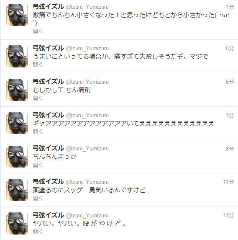
Task: Open 弓弦イズル name on the 8分 tweet
Action: [x=48, y=148]
